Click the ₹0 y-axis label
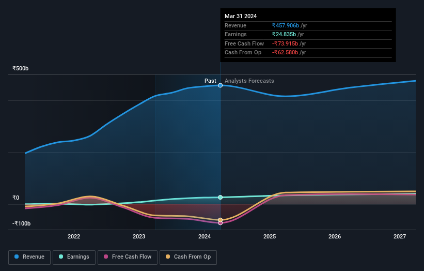The height and width of the screenshot is (271, 424). point(15,198)
